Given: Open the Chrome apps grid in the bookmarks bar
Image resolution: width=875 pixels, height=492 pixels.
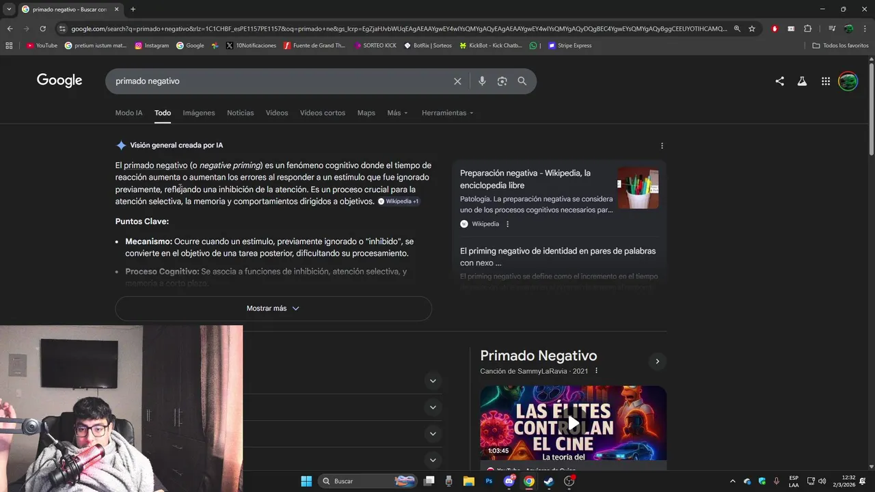Looking at the screenshot, I should tap(9, 46).
